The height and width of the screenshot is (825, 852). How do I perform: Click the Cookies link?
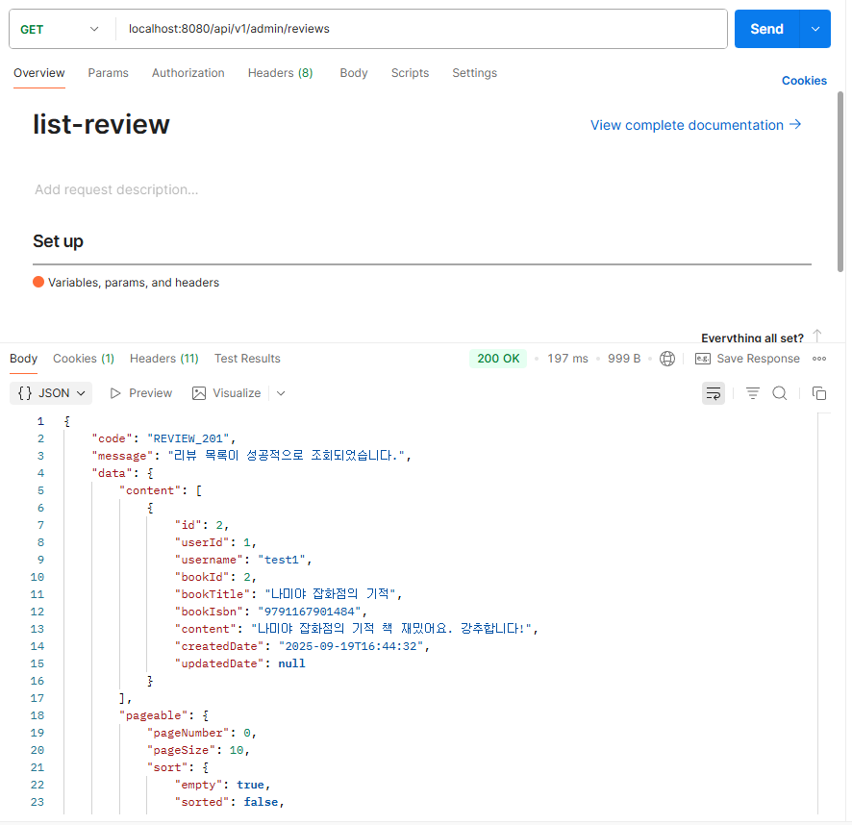804,81
